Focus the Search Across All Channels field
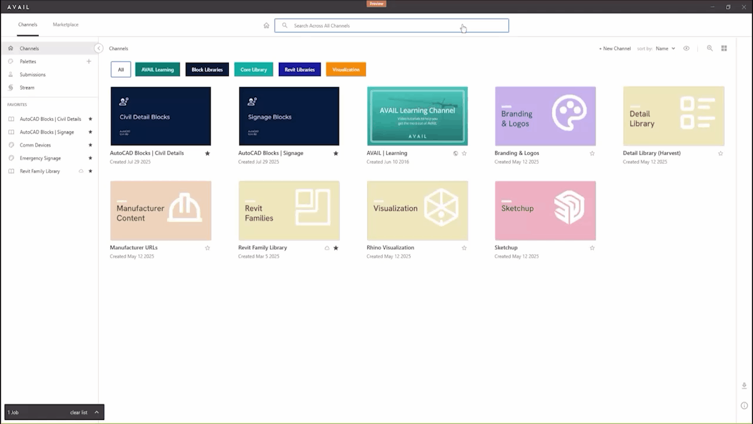753x424 pixels. click(391, 25)
